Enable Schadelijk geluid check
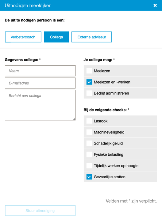This screenshot has width=162, height=221. [x=89, y=143]
